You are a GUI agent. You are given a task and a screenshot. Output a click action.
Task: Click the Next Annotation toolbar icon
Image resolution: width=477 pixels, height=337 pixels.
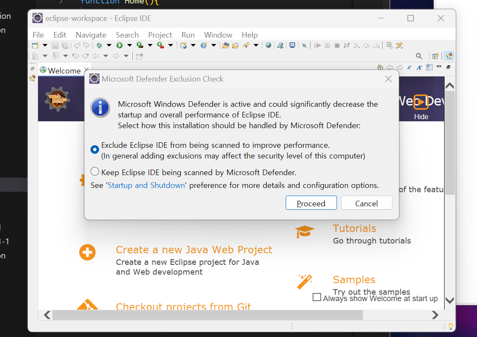pyautogui.click(x=35, y=56)
